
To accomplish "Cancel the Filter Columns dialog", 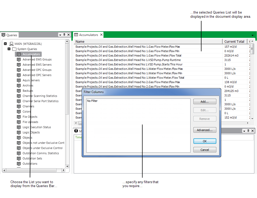I will click(x=205, y=150).
